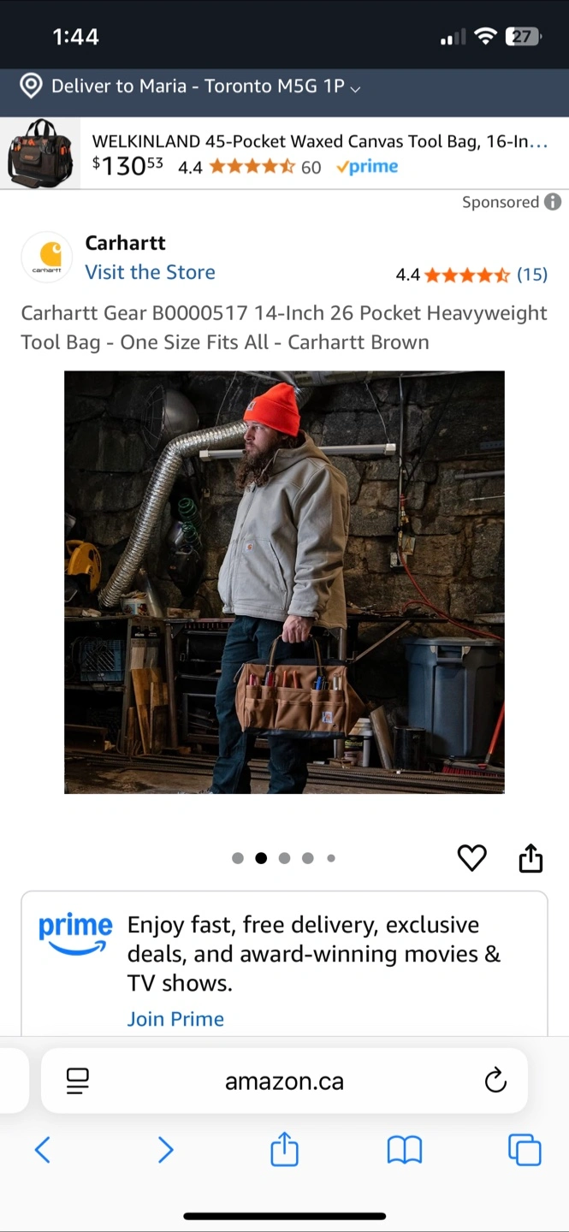Select the first image carousel dot
Viewport: 569px width, 1232px height.
coord(238,858)
